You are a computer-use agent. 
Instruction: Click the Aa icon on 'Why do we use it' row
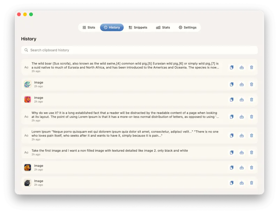(27, 117)
